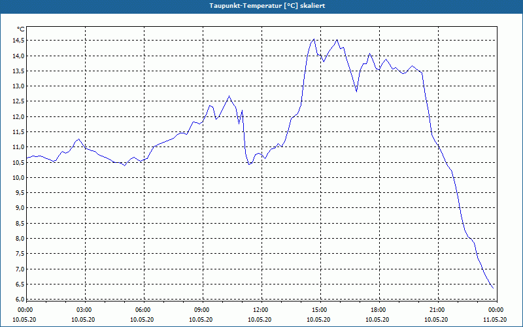Screen dimensions: 523x327
Task: Click the '12,0' y-axis label
Action: [x=18, y=116]
